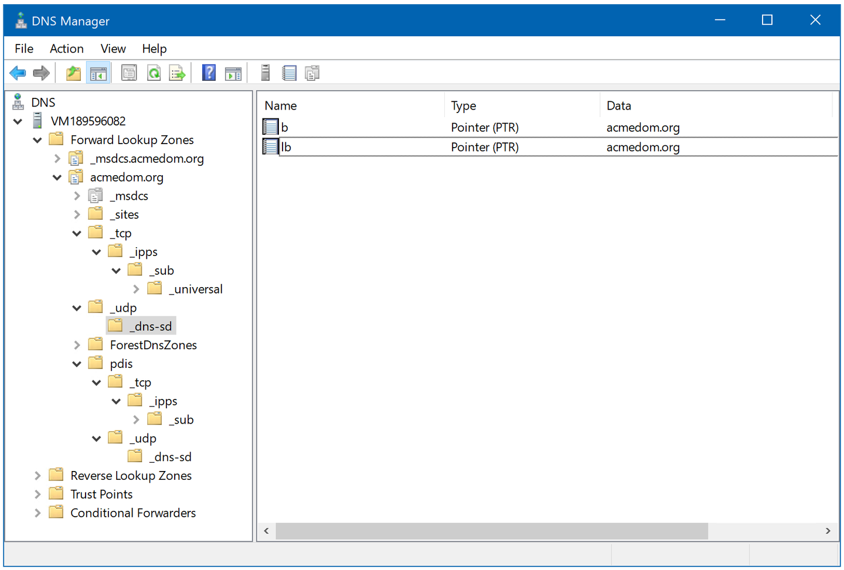Click the horizontal scrollbar right arrow

828,531
